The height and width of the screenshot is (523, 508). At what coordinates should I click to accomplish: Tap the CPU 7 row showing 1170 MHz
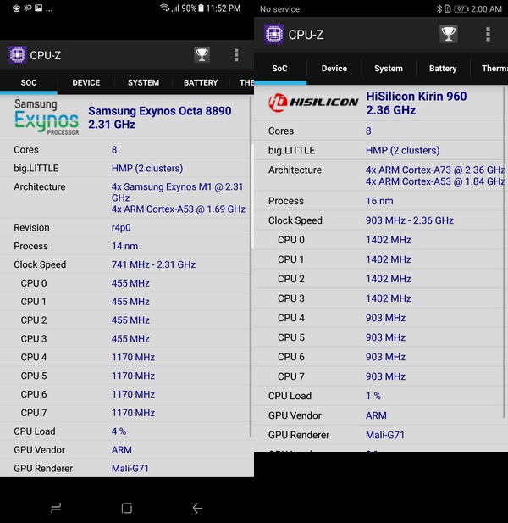tap(125, 413)
